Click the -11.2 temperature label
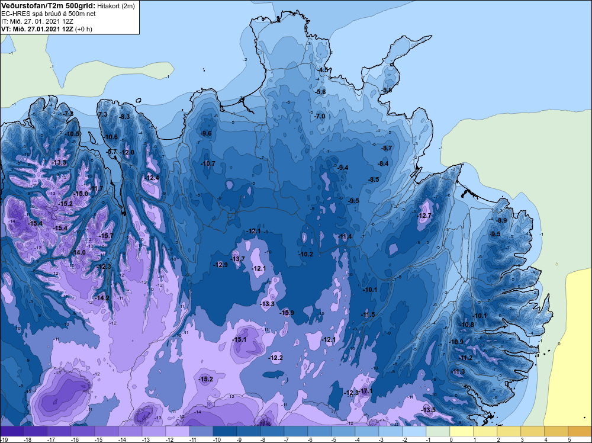This screenshot has width=592, height=443. coord(465,358)
